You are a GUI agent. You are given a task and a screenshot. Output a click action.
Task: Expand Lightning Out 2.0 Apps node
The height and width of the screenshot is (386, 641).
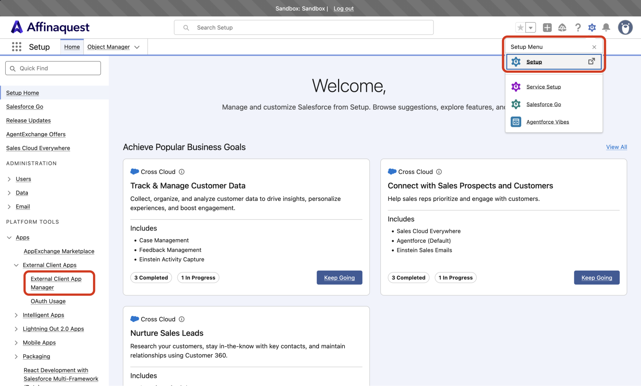pyautogui.click(x=16, y=329)
